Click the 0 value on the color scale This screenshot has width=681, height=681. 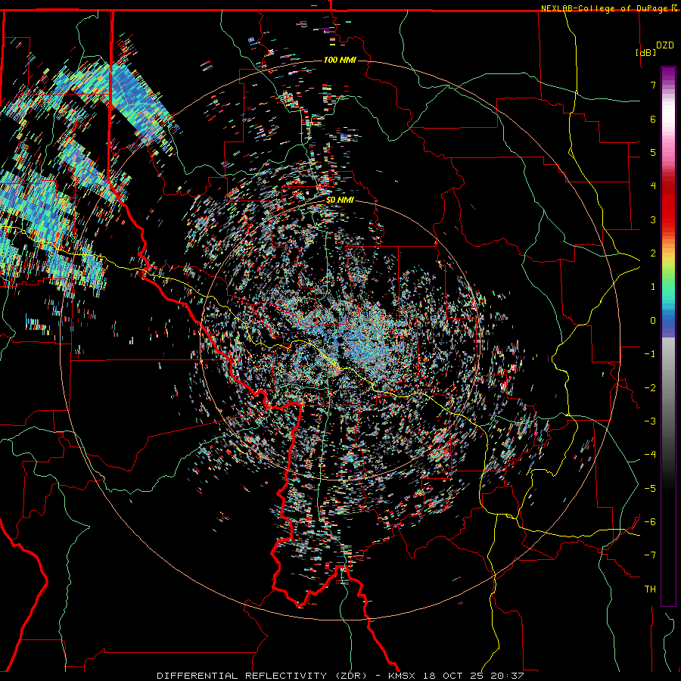[x=653, y=321]
